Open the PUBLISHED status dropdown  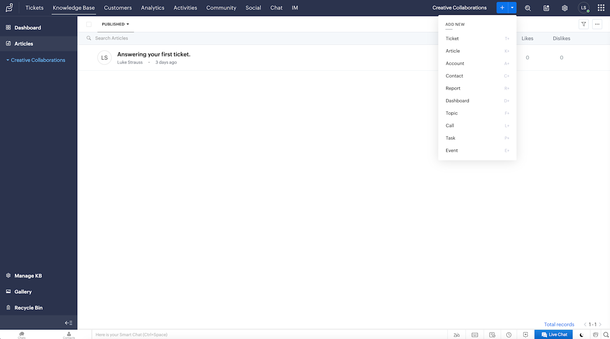115,24
